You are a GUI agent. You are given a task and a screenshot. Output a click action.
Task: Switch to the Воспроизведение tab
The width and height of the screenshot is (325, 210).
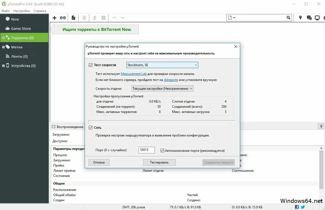67,127
